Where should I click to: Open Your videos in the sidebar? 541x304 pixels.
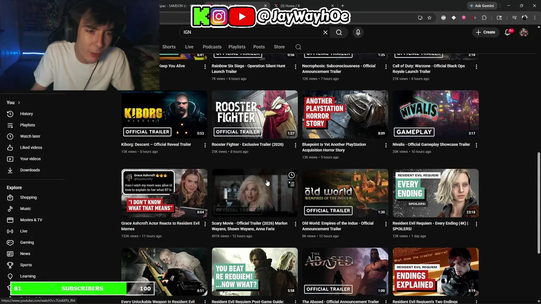30,159
